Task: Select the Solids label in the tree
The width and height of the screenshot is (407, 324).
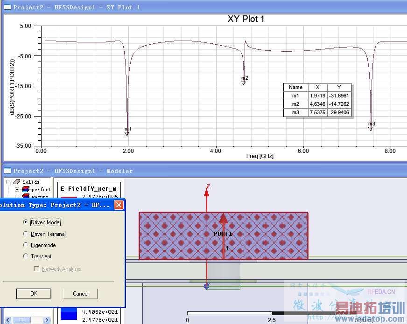Action: tap(31, 182)
